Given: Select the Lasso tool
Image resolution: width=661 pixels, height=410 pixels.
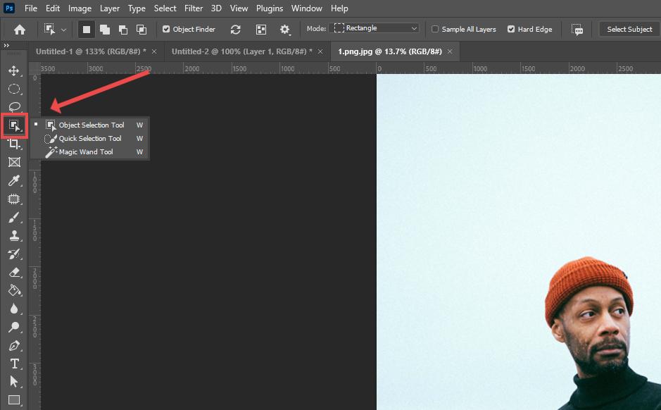Looking at the screenshot, I should [x=15, y=107].
